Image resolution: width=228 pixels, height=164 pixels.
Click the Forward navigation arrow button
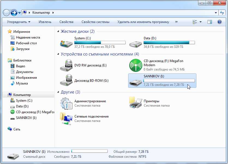click(14, 13)
